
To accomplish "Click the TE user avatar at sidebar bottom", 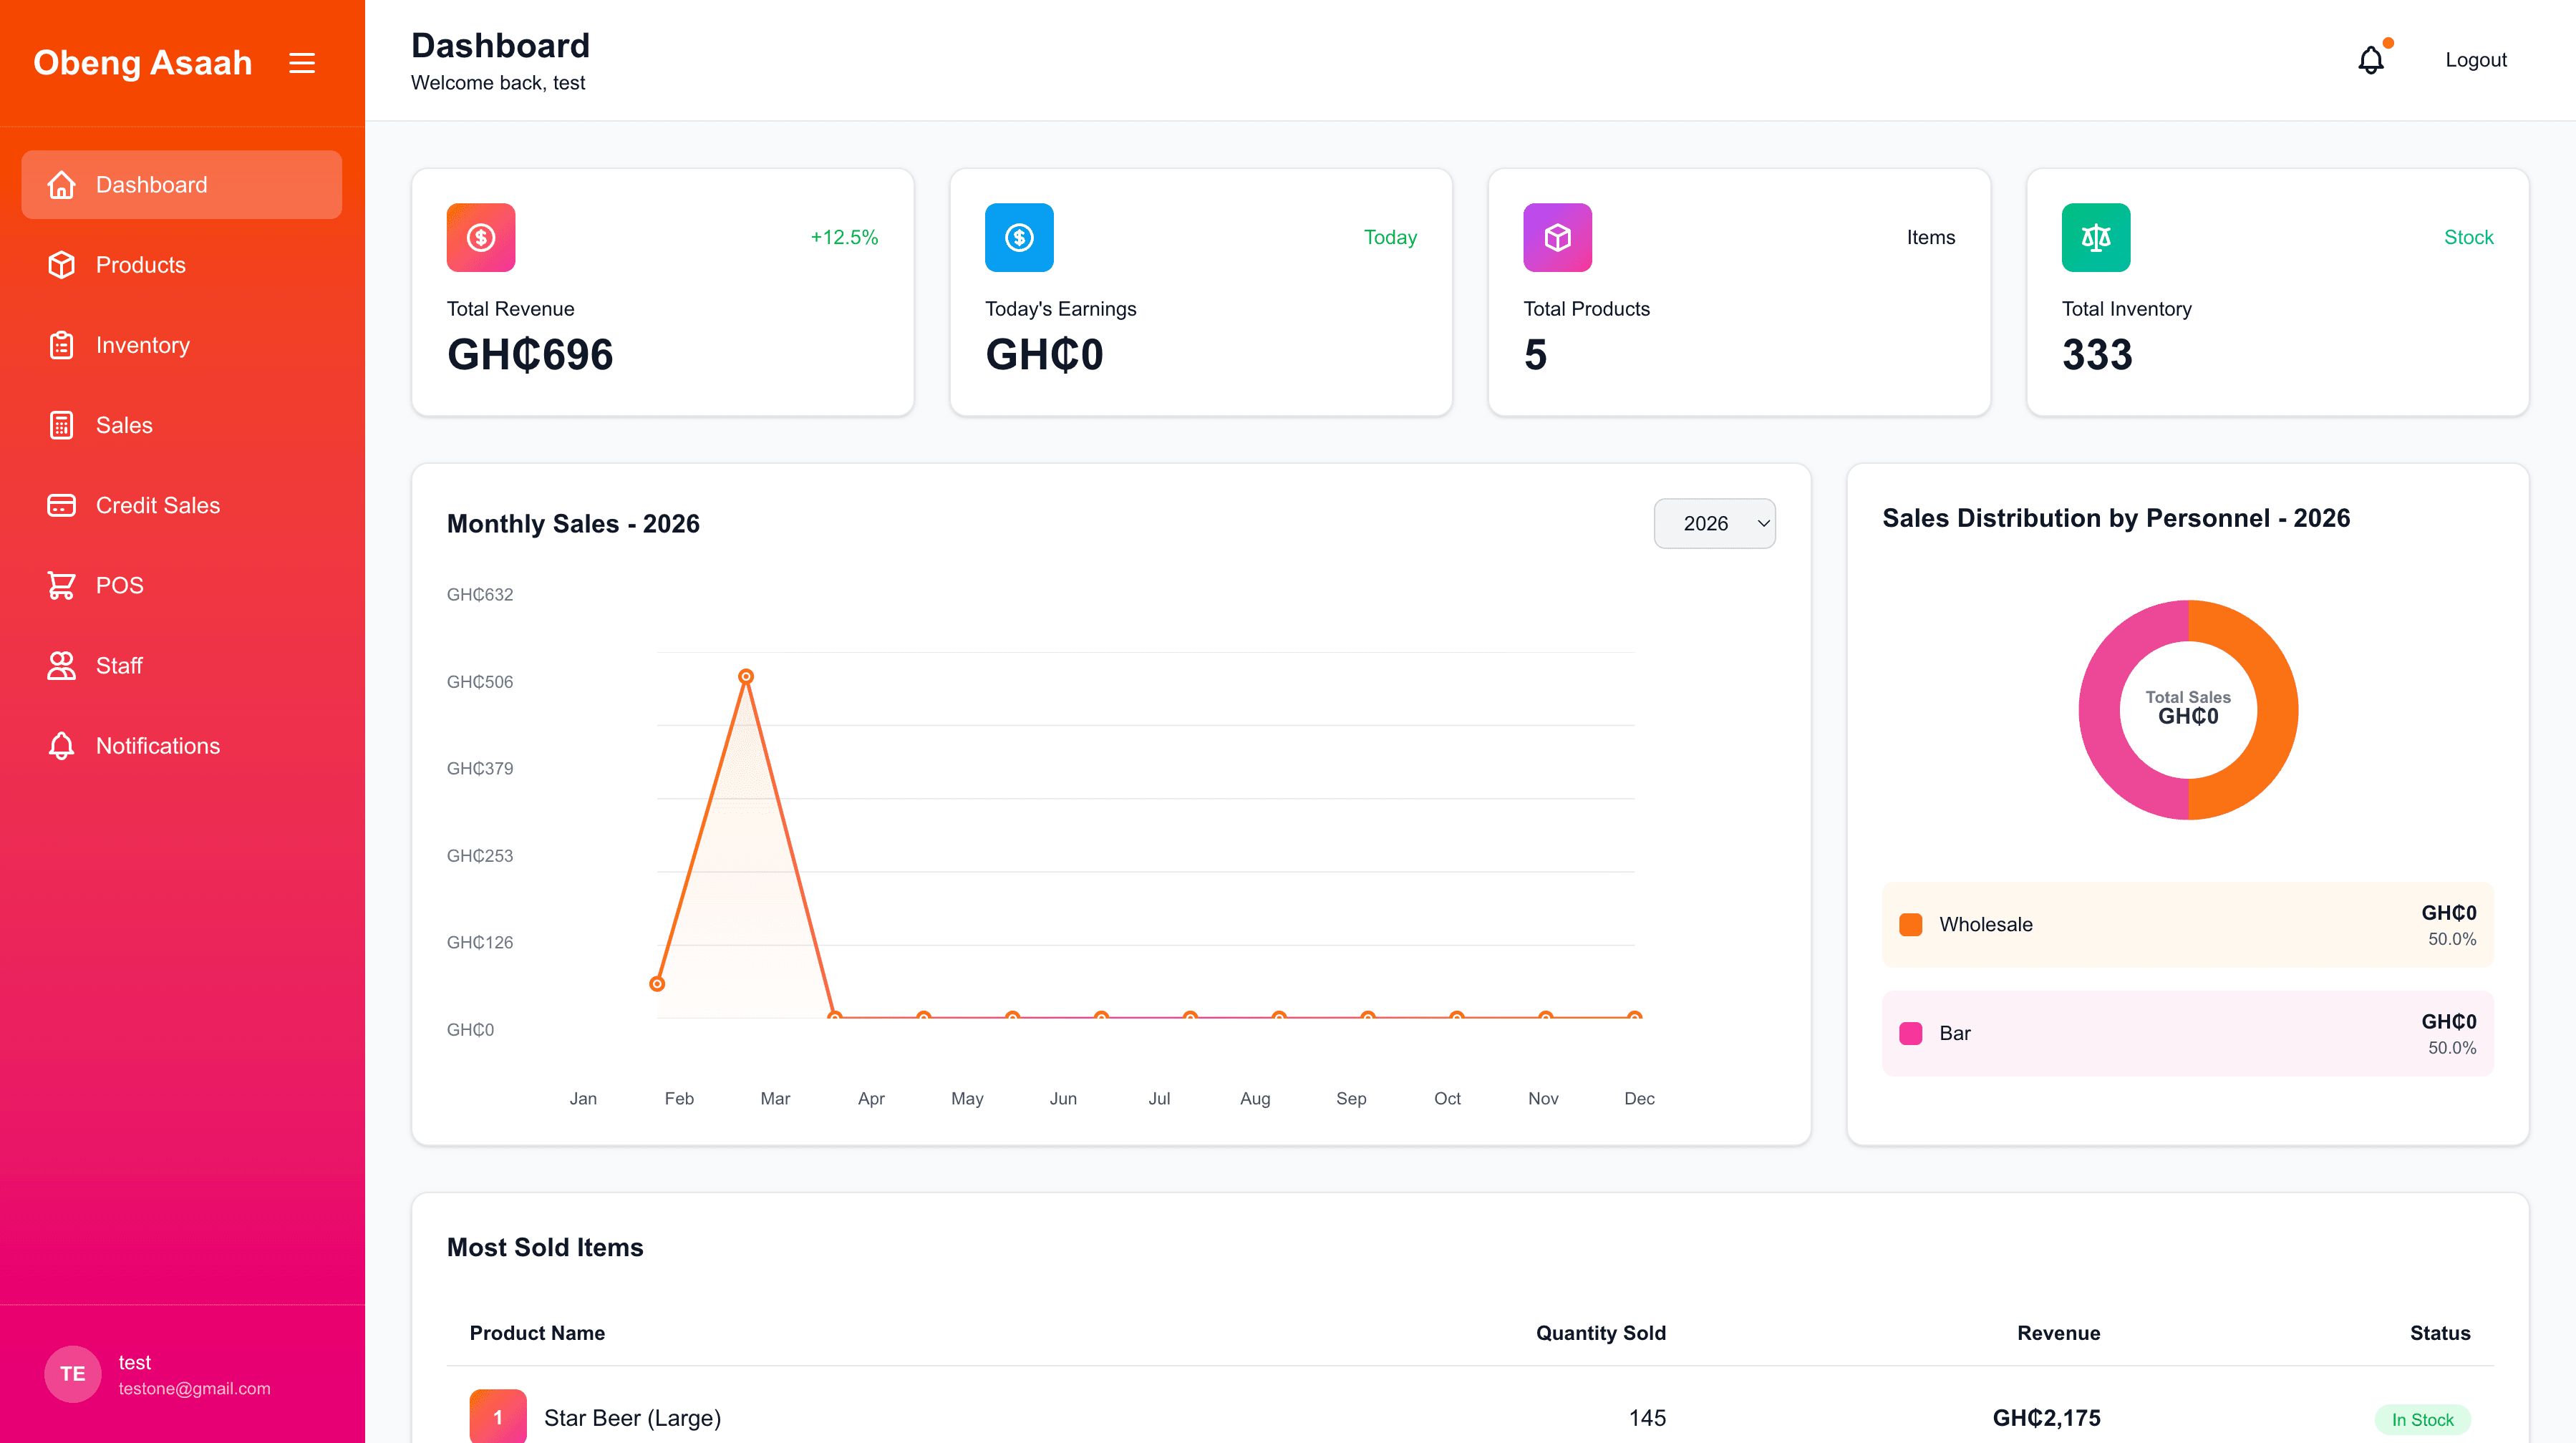I will coord(72,1373).
